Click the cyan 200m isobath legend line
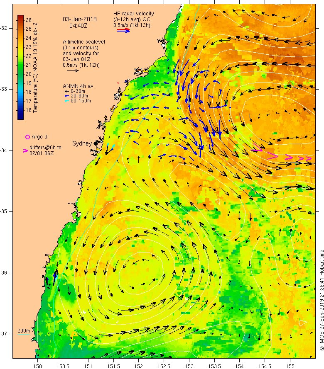 pyautogui.click(x=24, y=335)
